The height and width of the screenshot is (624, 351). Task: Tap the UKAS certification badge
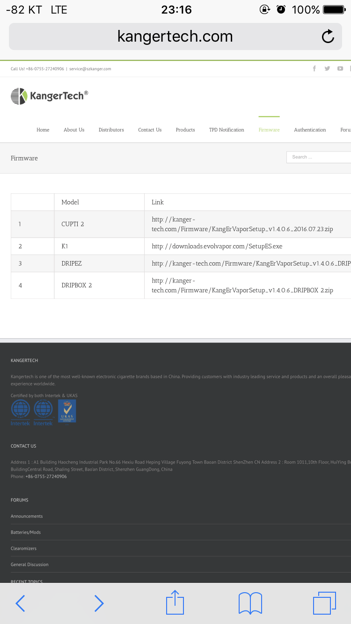click(x=67, y=411)
